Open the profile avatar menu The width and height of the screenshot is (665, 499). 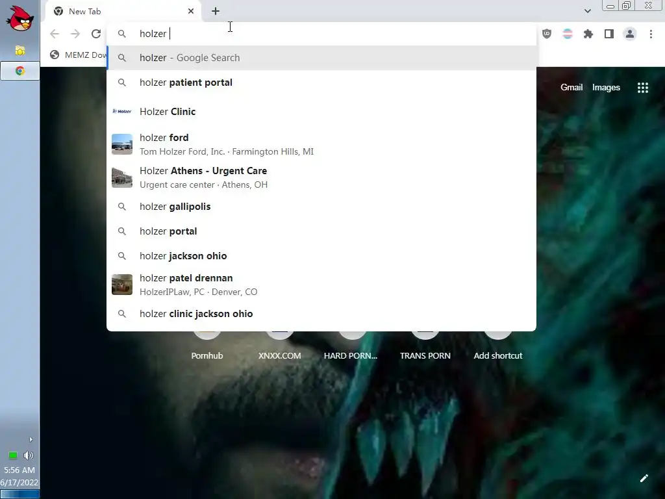pos(630,34)
